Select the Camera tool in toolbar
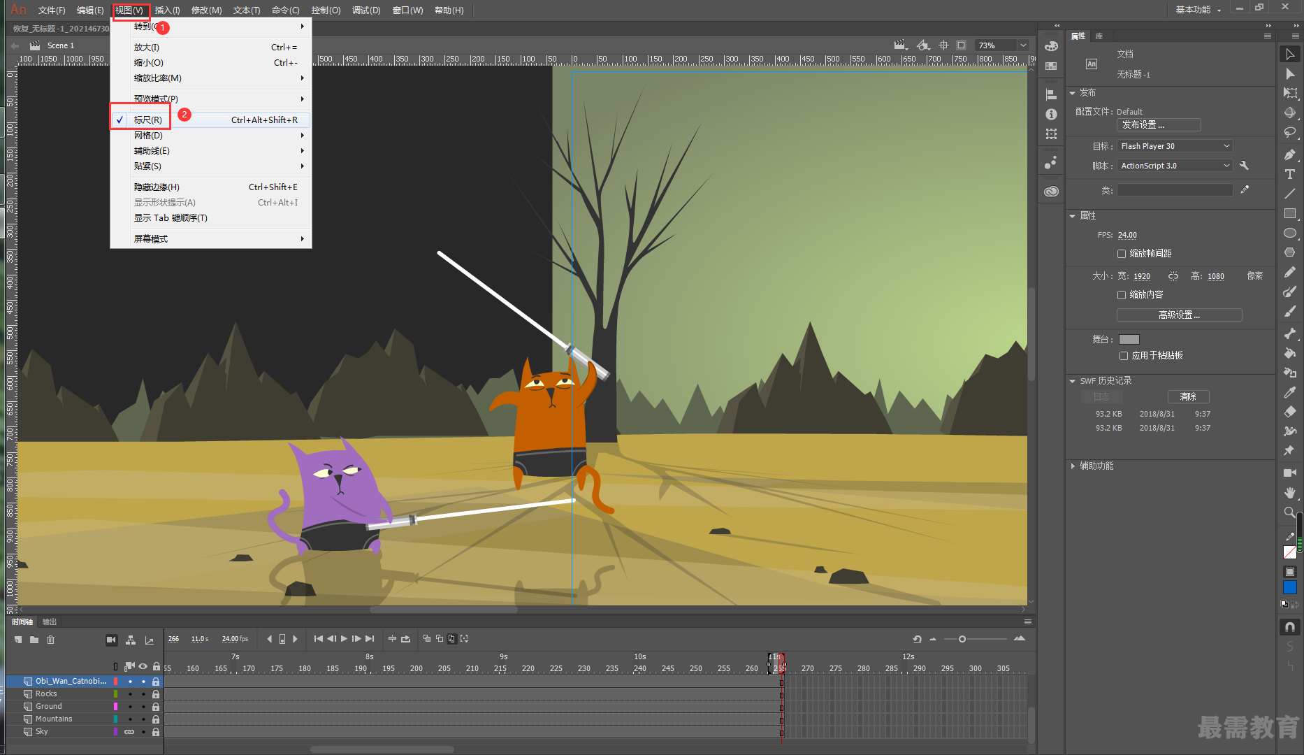This screenshot has height=755, width=1304. coord(1290,473)
